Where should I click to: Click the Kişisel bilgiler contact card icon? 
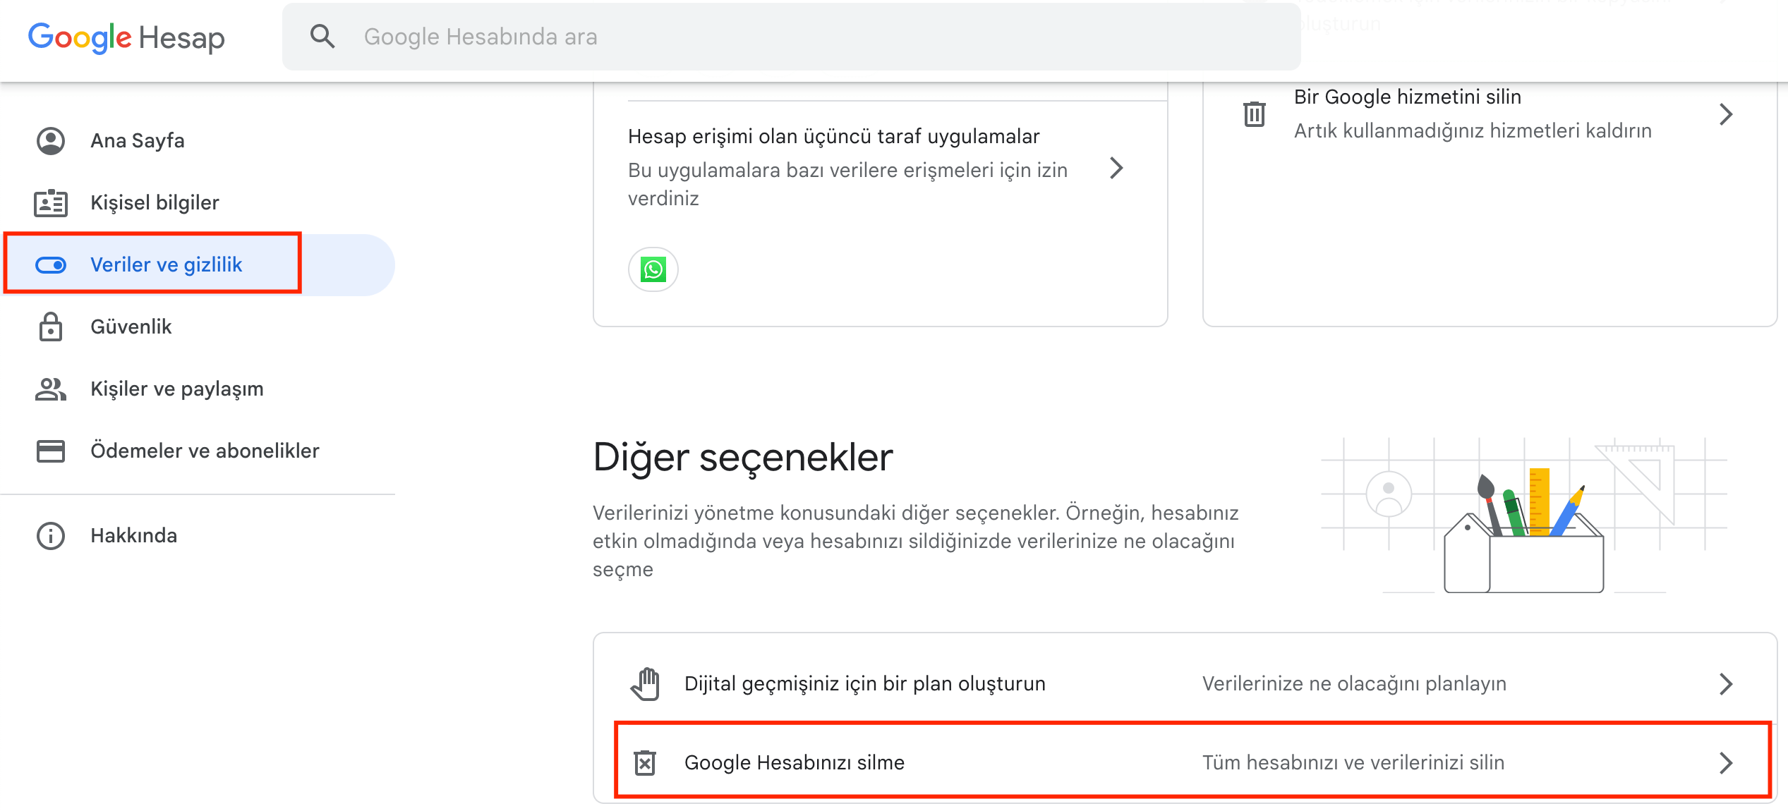50,202
